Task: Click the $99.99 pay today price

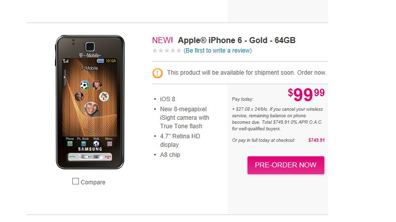Action: (306, 95)
